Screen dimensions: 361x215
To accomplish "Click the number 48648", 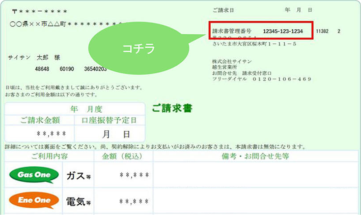I will (x=42, y=69).
